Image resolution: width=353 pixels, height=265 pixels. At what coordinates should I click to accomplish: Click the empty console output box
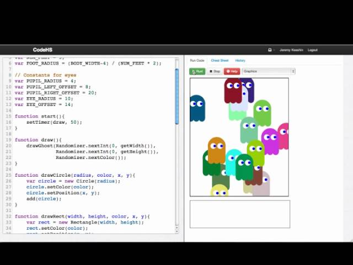(240, 214)
